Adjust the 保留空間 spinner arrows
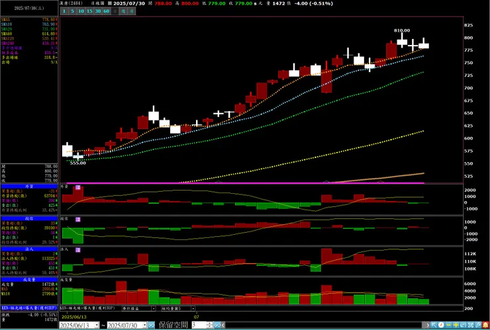This screenshot has height=330, width=490. (x=210, y=325)
